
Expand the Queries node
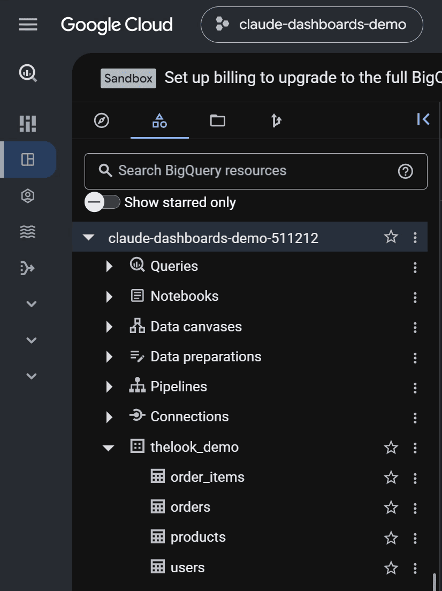pyautogui.click(x=109, y=266)
